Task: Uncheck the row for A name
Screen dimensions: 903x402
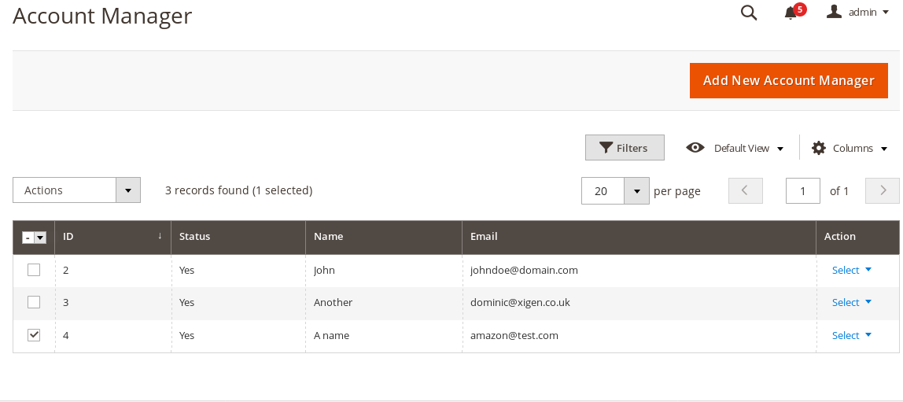Action: (x=34, y=334)
